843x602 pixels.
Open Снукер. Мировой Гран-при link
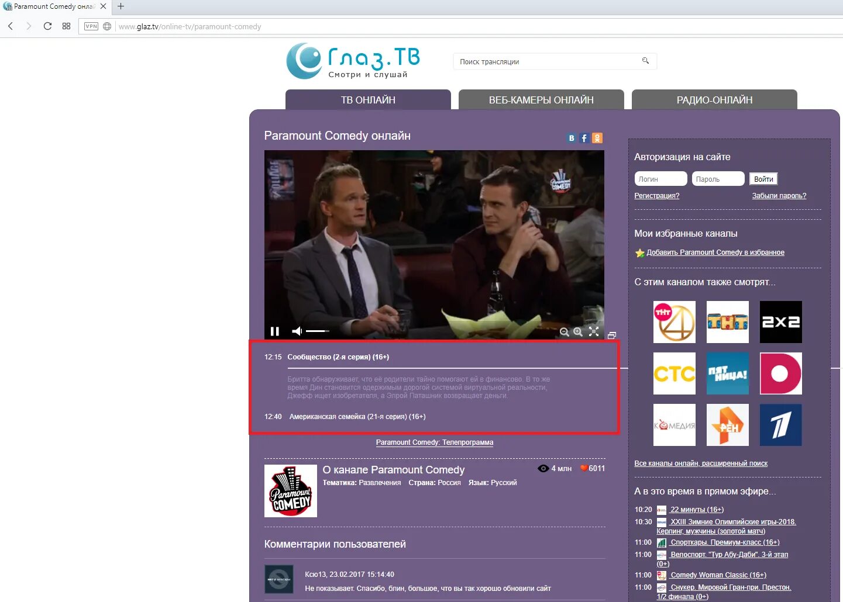tap(724, 592)
